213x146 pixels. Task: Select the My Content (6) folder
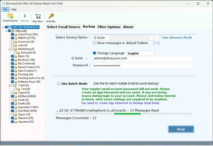26,63
